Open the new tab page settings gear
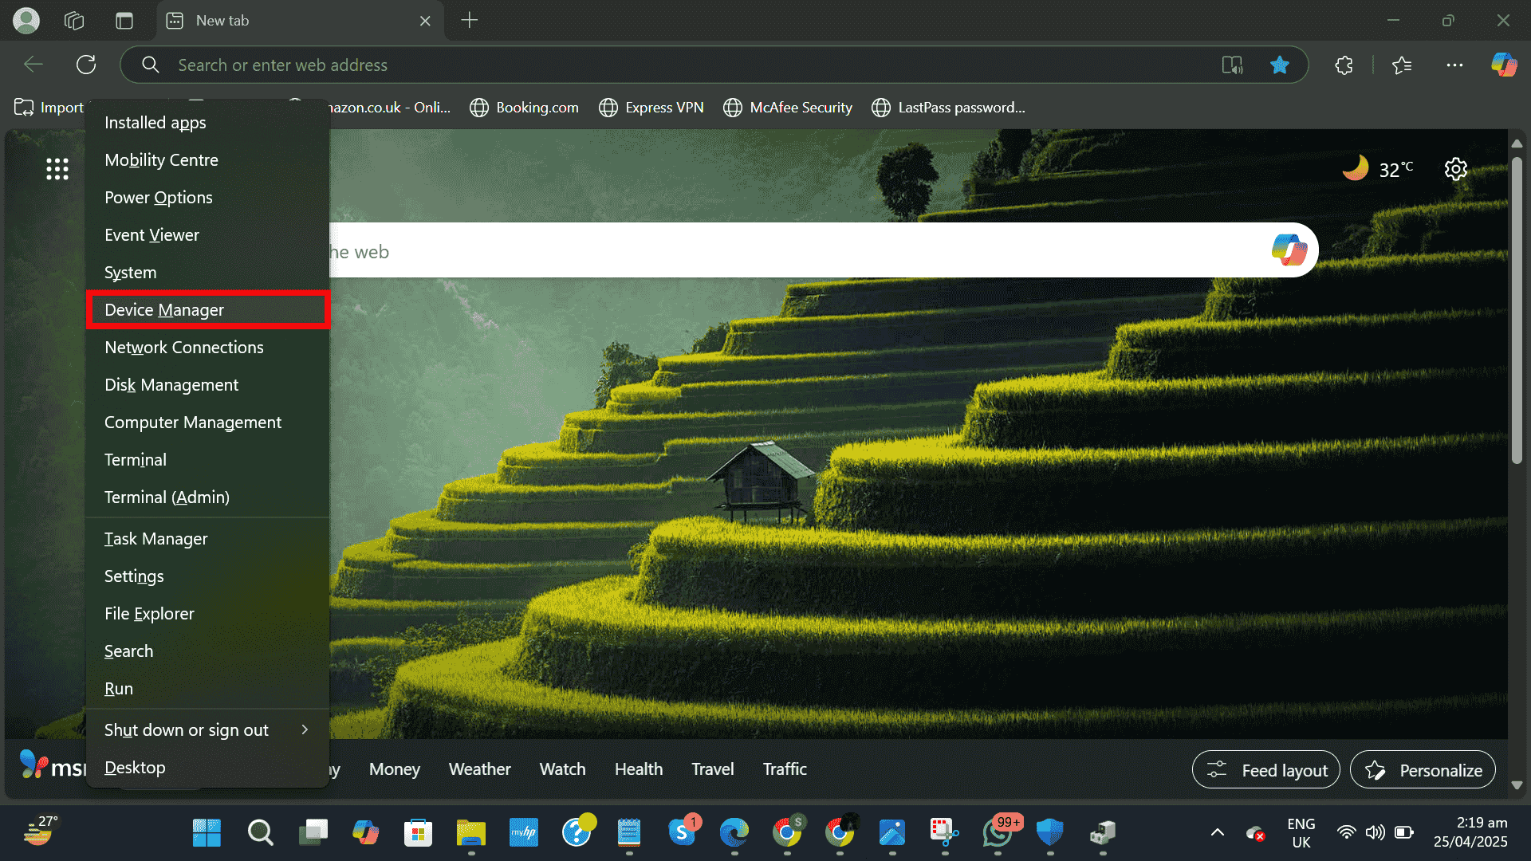1531x861 pixels. [x=1455, y=168]
